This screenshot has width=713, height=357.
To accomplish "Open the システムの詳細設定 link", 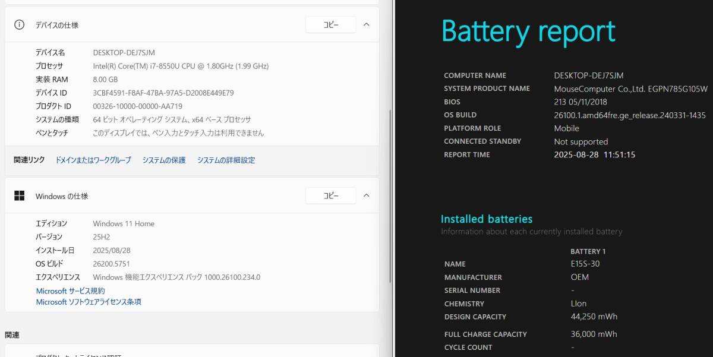I will point(226,160).
